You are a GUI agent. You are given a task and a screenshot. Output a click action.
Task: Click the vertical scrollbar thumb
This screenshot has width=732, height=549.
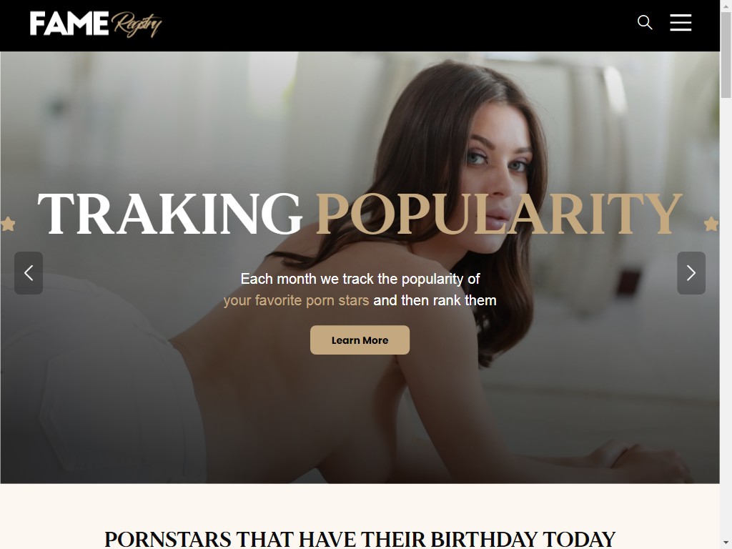tap(726, 55)
